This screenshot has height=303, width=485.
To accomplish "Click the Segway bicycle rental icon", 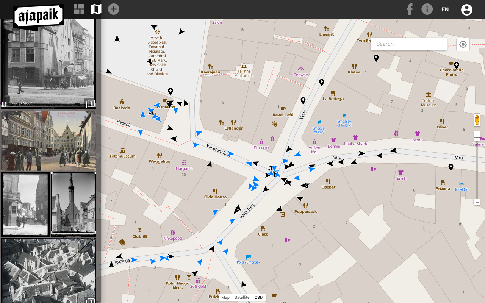I will [x=301, y=69].
